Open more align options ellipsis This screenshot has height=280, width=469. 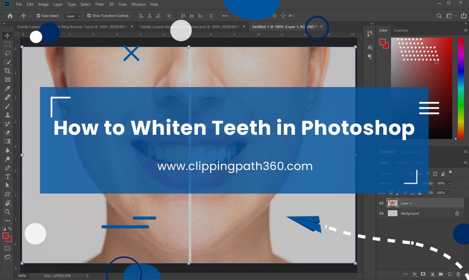coord(225,16)
